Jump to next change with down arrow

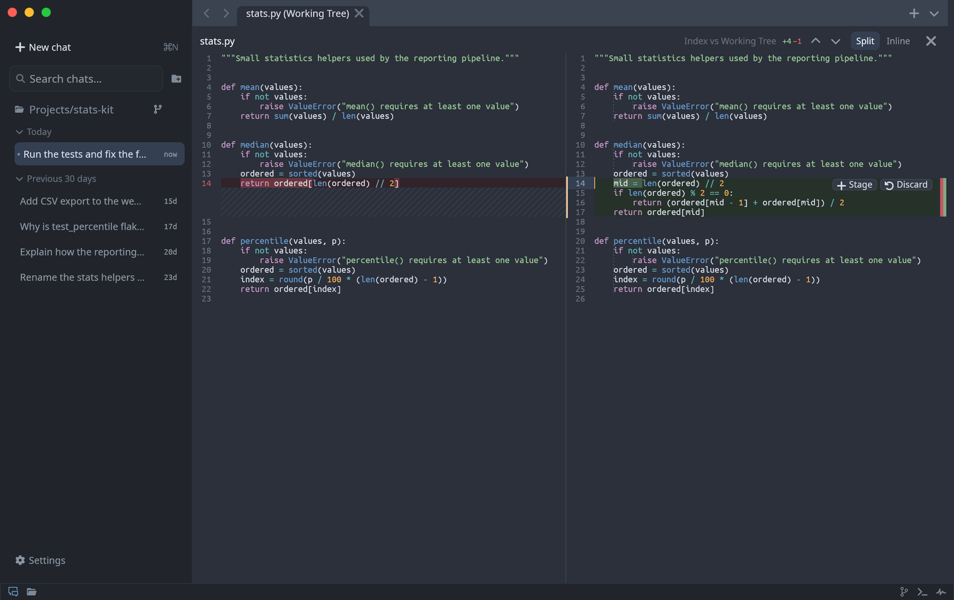[x=835, y=41]
